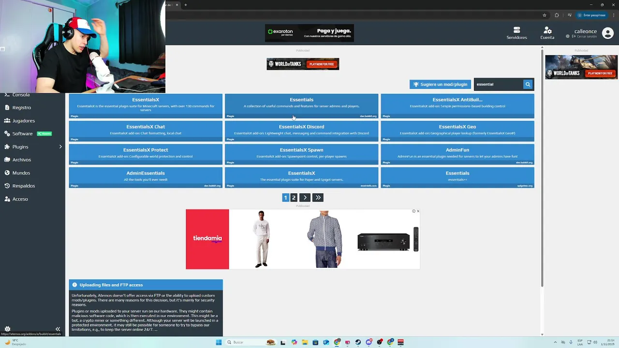Open Acceso in the sidebar

[x=20, y=199]
